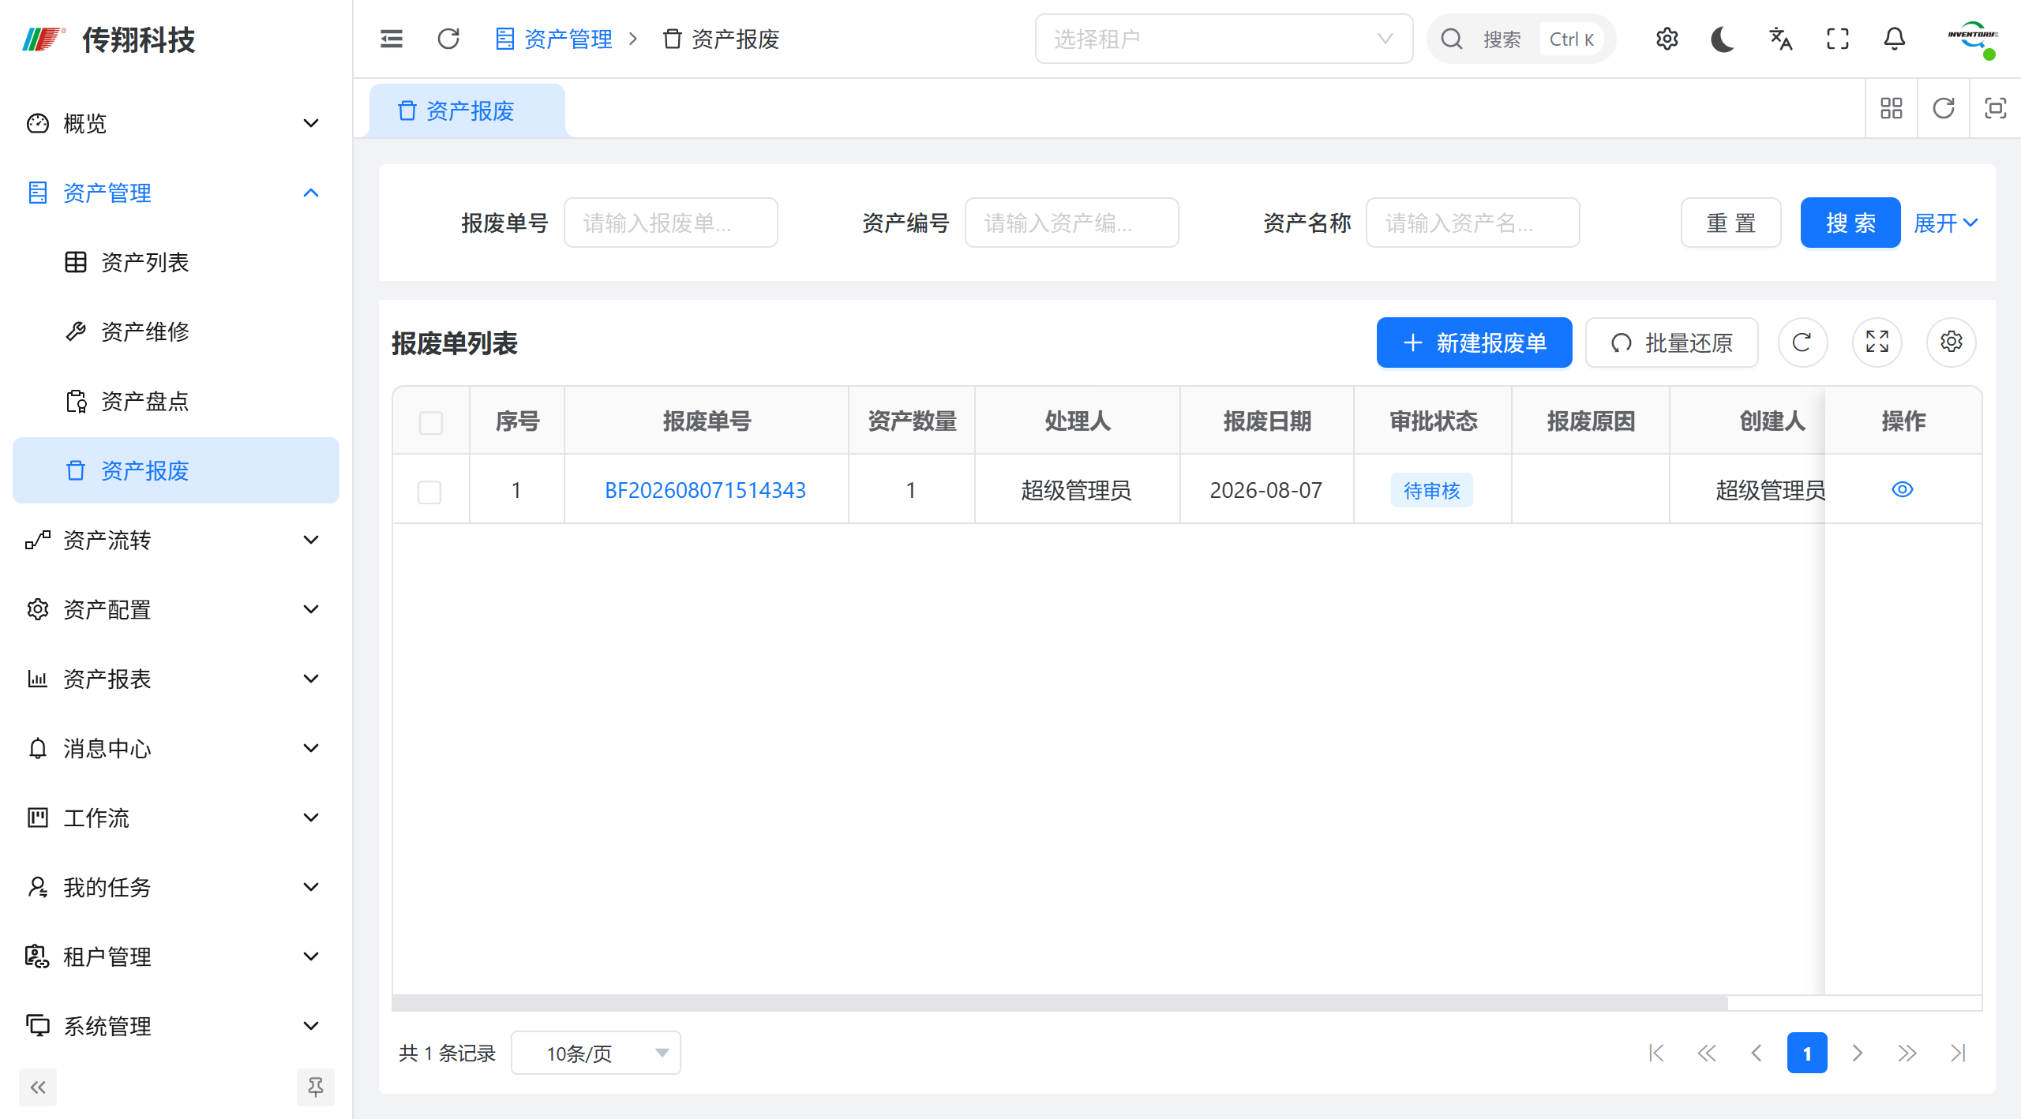Expand the 消息中心 menu

[x=175, y=748]
